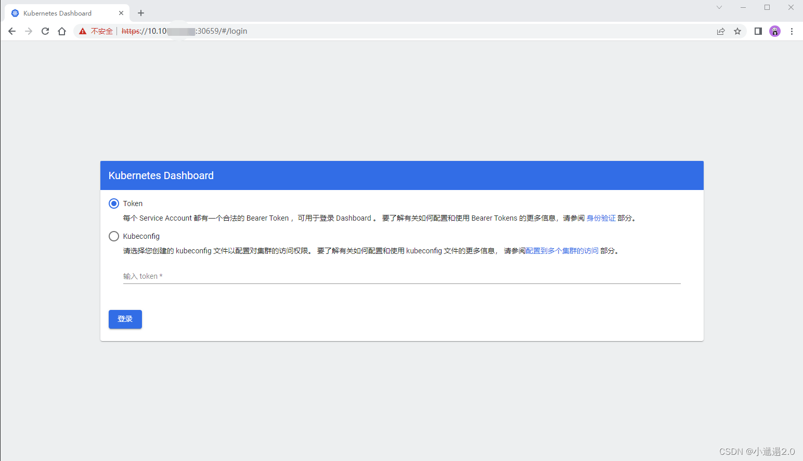This screenshot has width=803, height=461.
Task: Open the 配置到多个集群的访问 link
Action: (x=562, y=251)
